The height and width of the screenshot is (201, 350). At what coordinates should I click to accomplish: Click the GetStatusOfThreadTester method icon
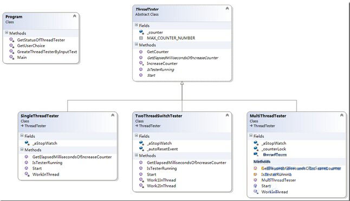(11, 40)
